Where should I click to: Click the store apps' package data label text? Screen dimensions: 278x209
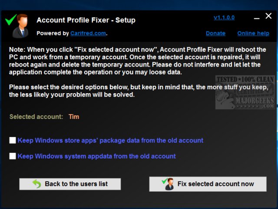coord(110,141)
